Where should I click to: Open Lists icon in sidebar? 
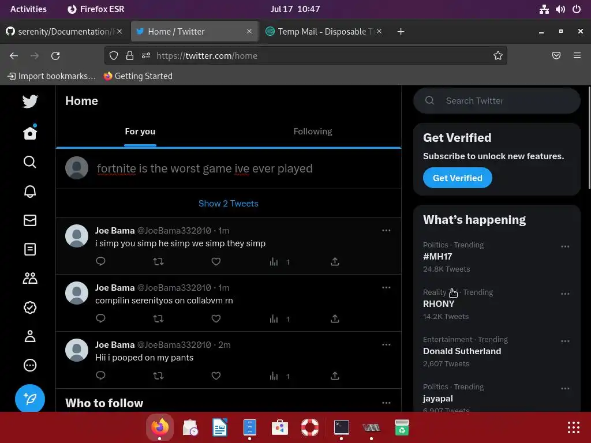click(x=30, y=249)
